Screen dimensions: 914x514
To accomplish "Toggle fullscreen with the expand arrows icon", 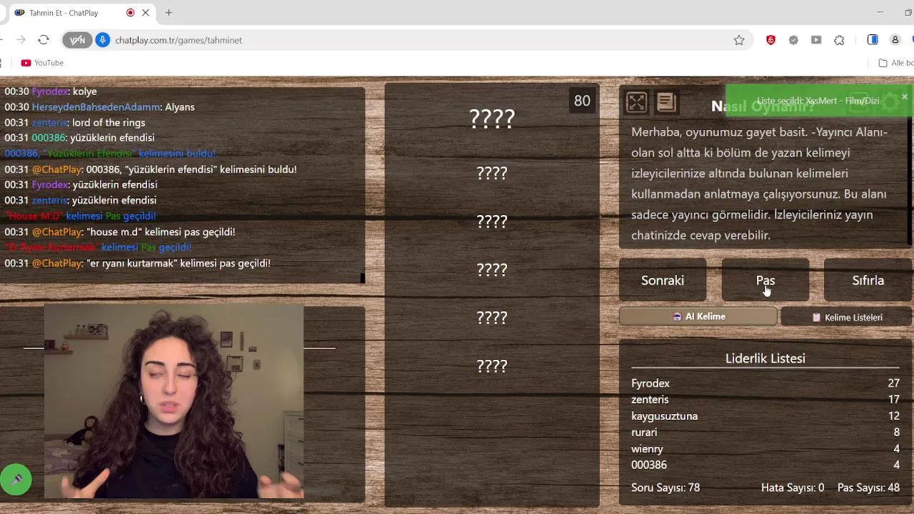I will point(636,103).
